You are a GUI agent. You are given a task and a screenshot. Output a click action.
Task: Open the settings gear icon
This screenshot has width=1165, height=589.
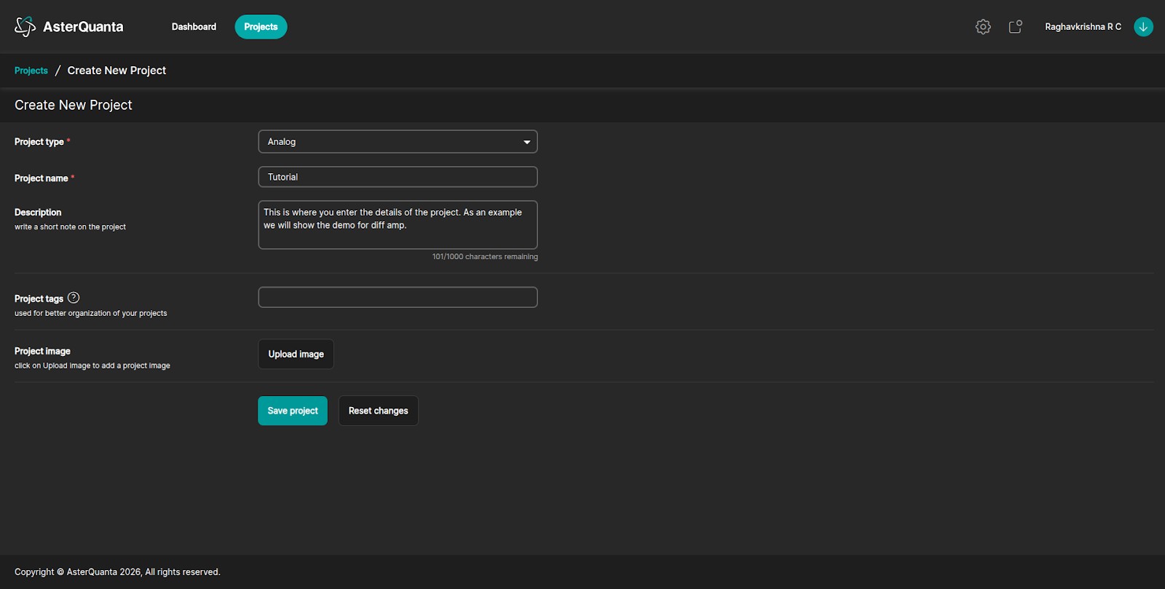pos(983,27)
